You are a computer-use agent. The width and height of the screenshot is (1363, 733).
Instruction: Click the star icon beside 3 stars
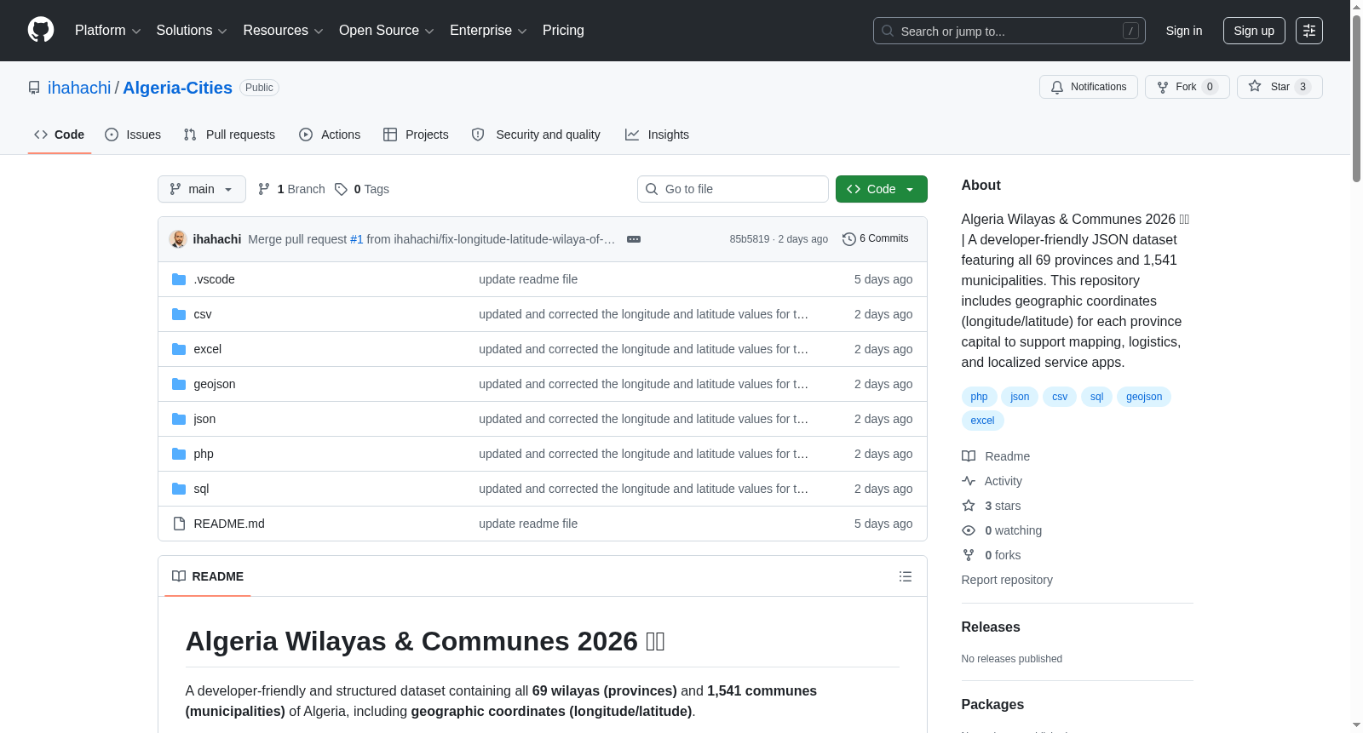tap(969, 506)
